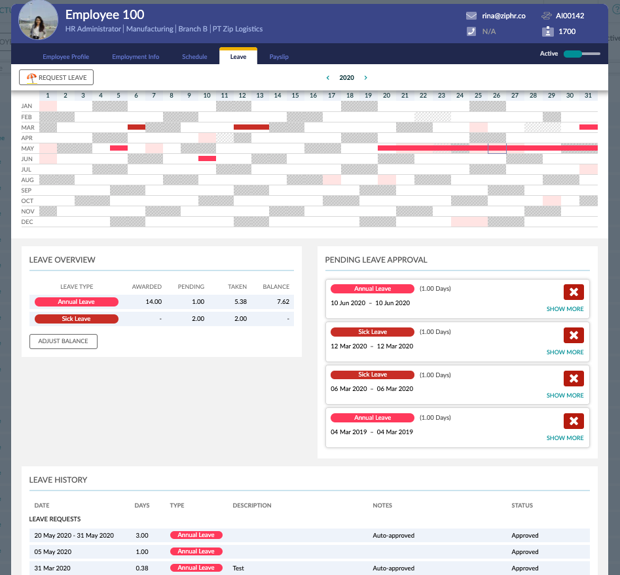Click the email envelope icon in header
This screenshot has width=620, height=575.
point(471,16)
